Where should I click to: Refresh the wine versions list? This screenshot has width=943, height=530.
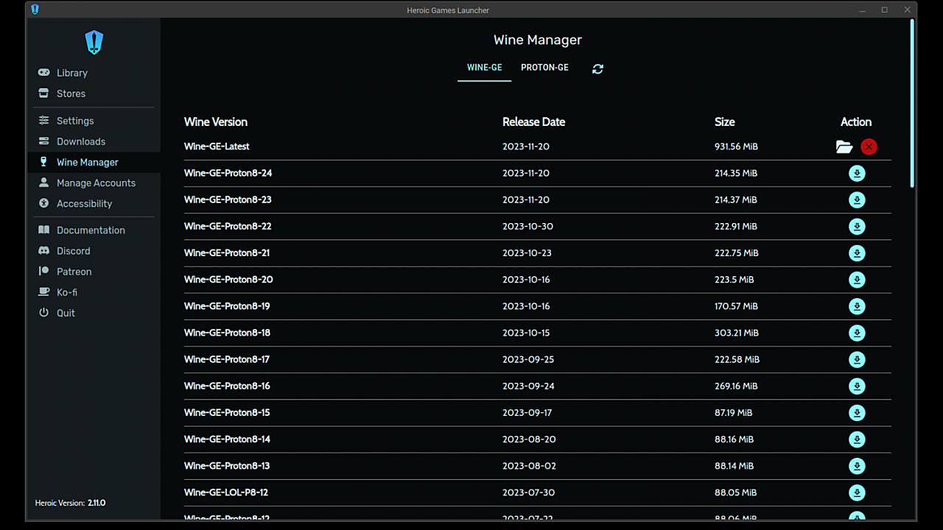point(597,68)
